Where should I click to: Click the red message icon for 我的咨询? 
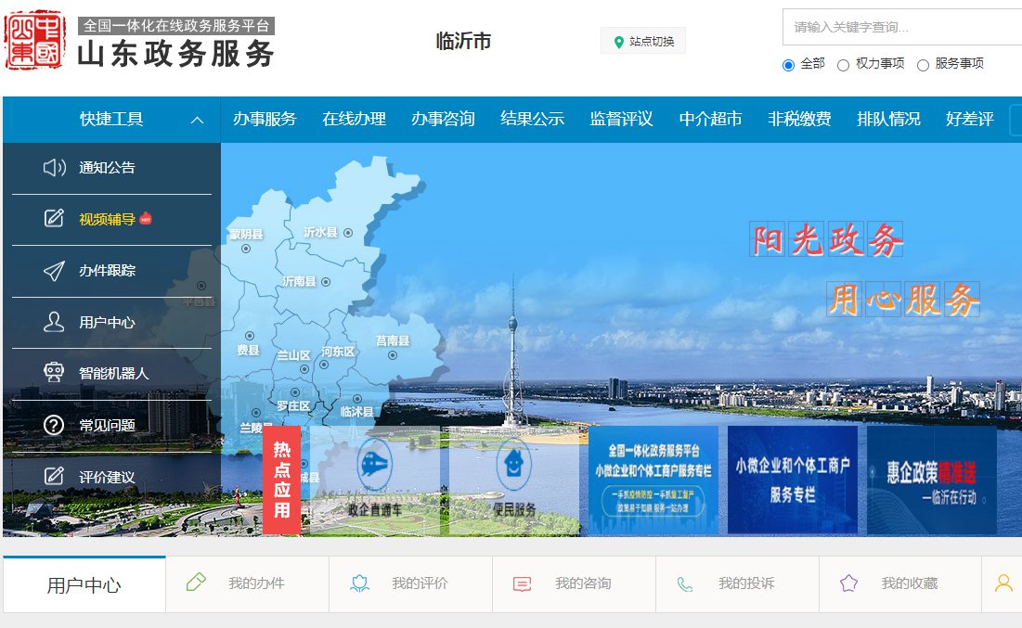click(522, 583)
